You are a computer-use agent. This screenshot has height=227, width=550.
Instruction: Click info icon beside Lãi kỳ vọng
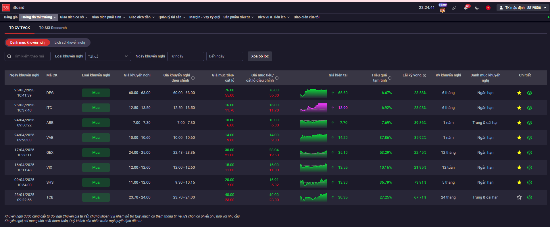point(424,75)
